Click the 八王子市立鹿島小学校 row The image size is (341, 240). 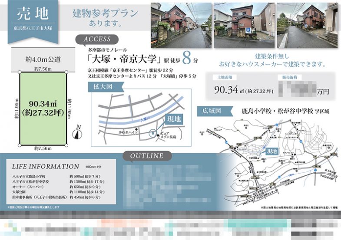click(x=56, y=176)
